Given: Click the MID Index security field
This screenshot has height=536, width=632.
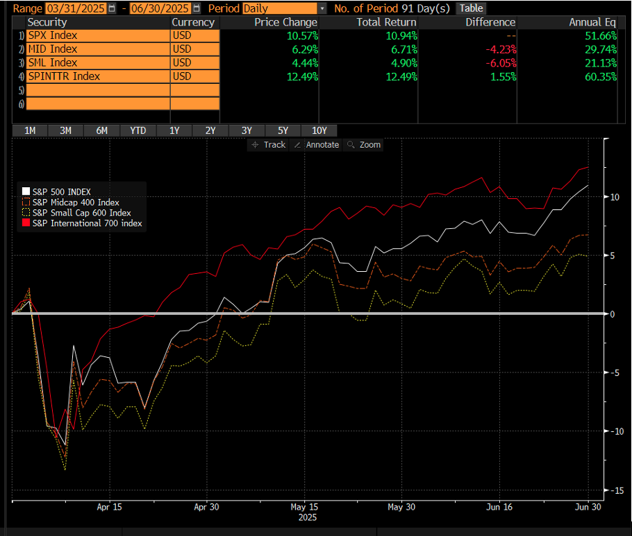Looking at the screenshot, I should (98, 49).
